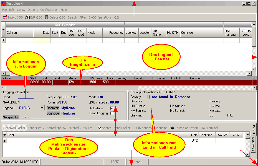Click the date and UTC time in the status bar
The image size is (258, 166).
[x=20, y=162]
